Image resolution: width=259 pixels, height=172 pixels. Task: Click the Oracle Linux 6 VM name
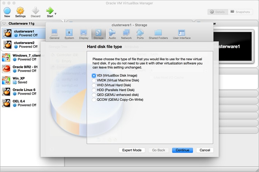[x=24, y=90]
